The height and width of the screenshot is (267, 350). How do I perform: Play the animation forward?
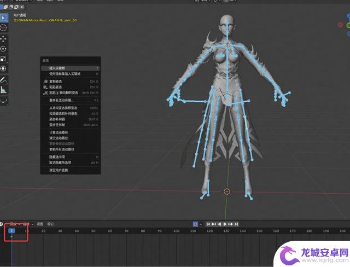[225, 224]
